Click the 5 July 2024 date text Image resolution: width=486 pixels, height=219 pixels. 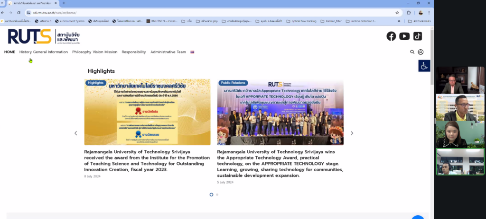point(225,182)
